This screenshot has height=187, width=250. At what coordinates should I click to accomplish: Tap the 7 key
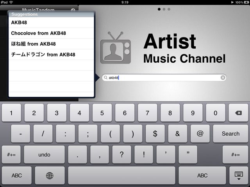point(147,113)
